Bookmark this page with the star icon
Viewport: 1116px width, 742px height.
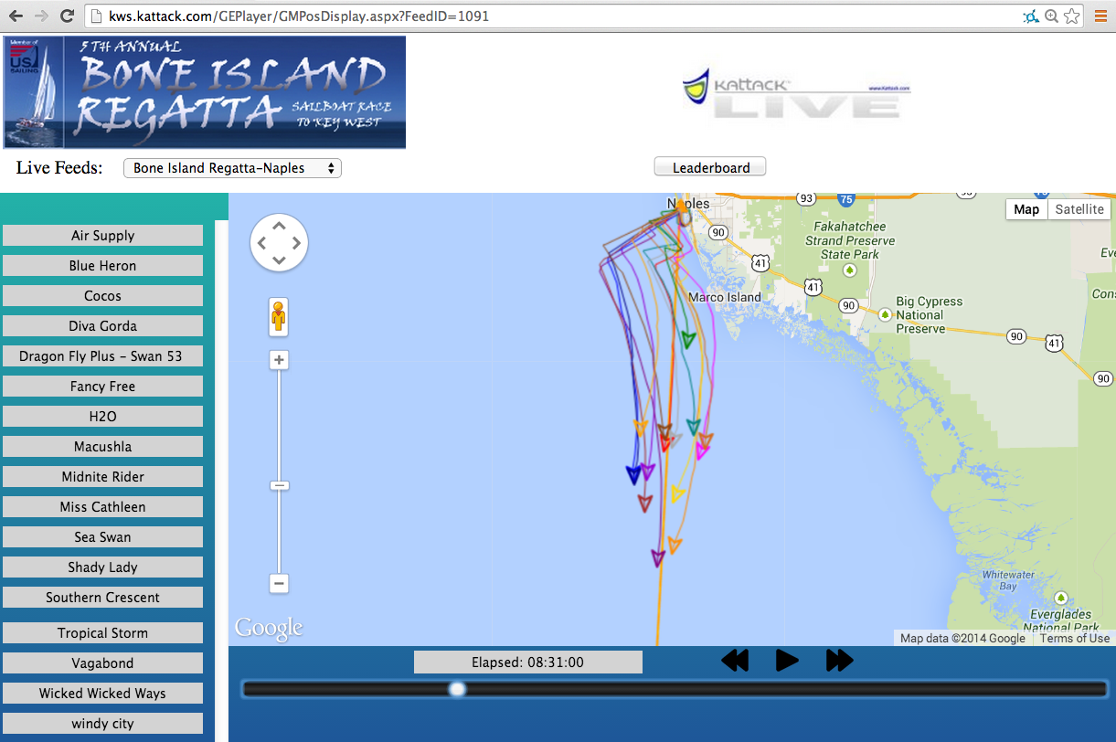click(x=1072, y=16)
